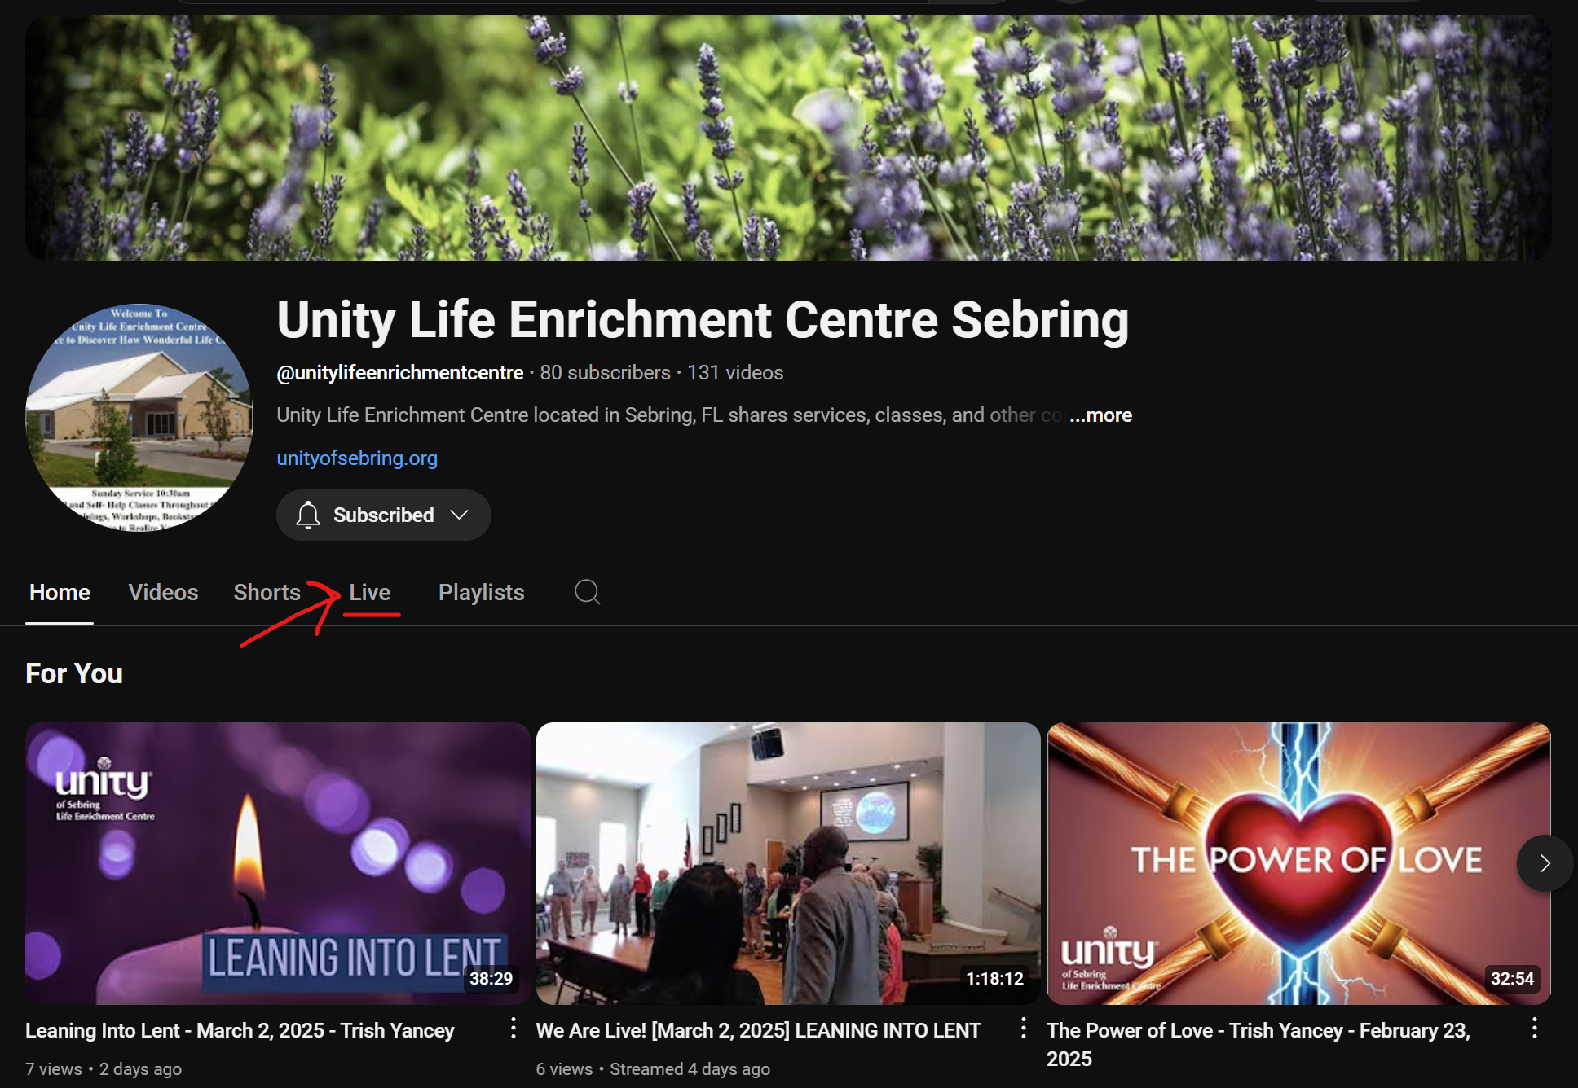This screenshot has width=1578, height=1088.
Task: Click the channel profile avatar image
Action: point(139,418)
